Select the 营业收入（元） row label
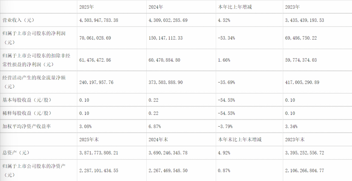Image resolution: width=352 pixels, height=181 pixels. pyautogui.click(x=18, y=20)
